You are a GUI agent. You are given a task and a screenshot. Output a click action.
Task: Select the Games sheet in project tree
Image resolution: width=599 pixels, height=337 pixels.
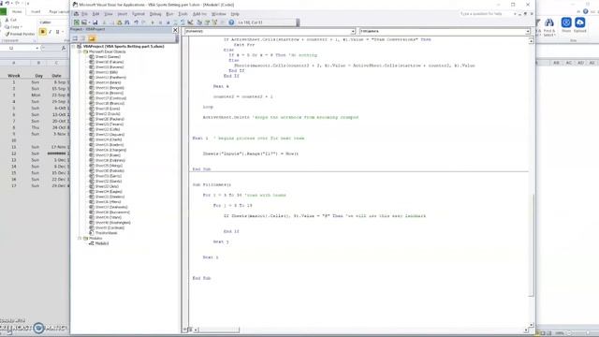coord(108,57)
